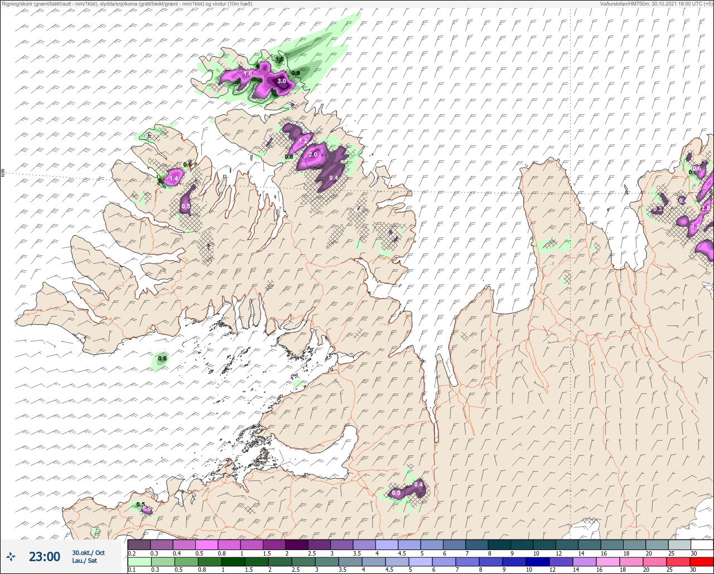Click the '1.2' snowfall value on the map
714x574 pixels.
tap(303, 142)
